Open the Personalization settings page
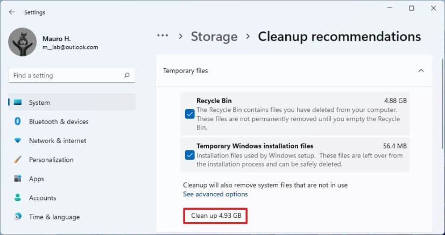 [x=51, y=160]
